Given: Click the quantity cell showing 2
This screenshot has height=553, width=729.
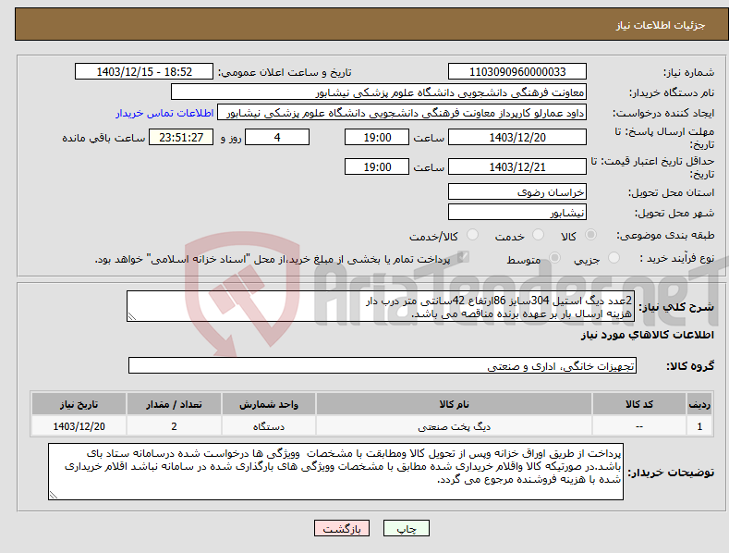Looking at the screenshot, I should pos(174,426).
